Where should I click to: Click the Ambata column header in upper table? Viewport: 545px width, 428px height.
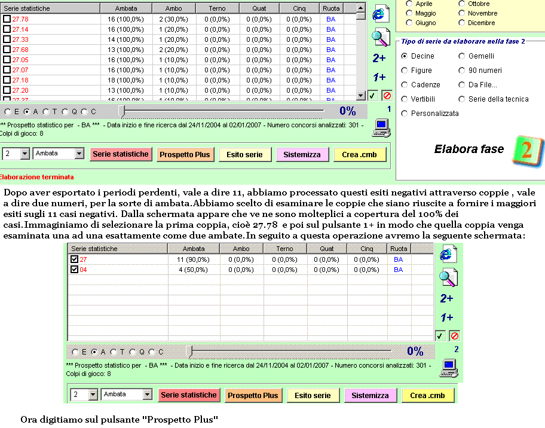(126, 8)
